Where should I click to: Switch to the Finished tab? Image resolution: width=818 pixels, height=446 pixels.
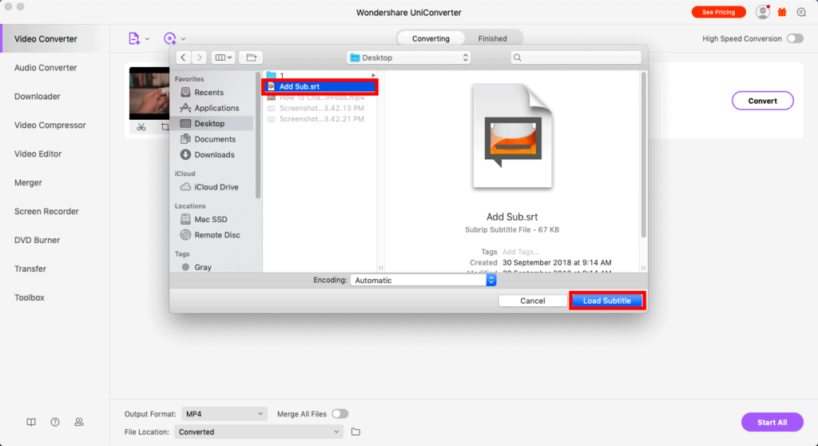click(492, 38)
